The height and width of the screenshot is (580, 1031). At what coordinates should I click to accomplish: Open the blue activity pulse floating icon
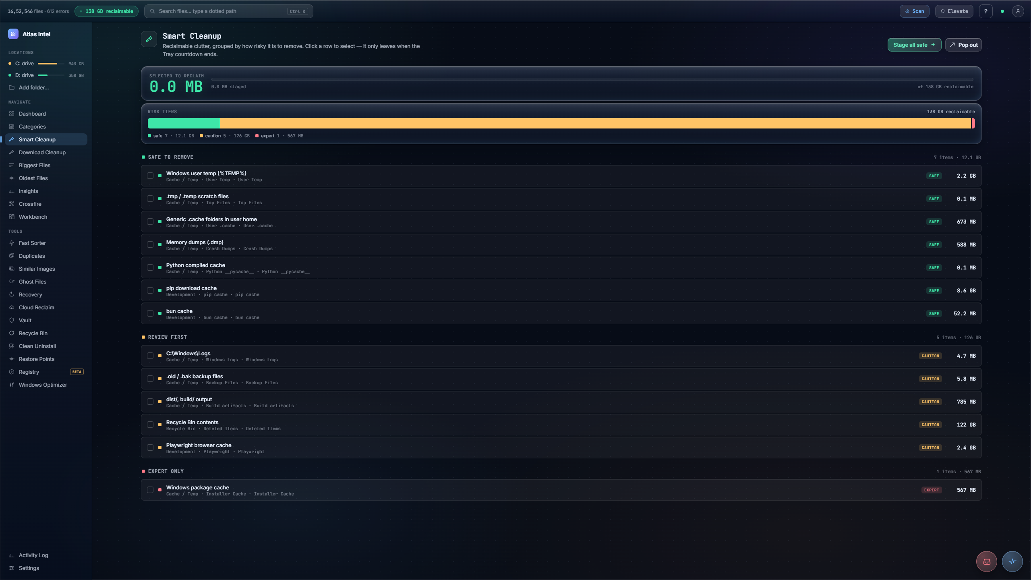point(1012,561)
